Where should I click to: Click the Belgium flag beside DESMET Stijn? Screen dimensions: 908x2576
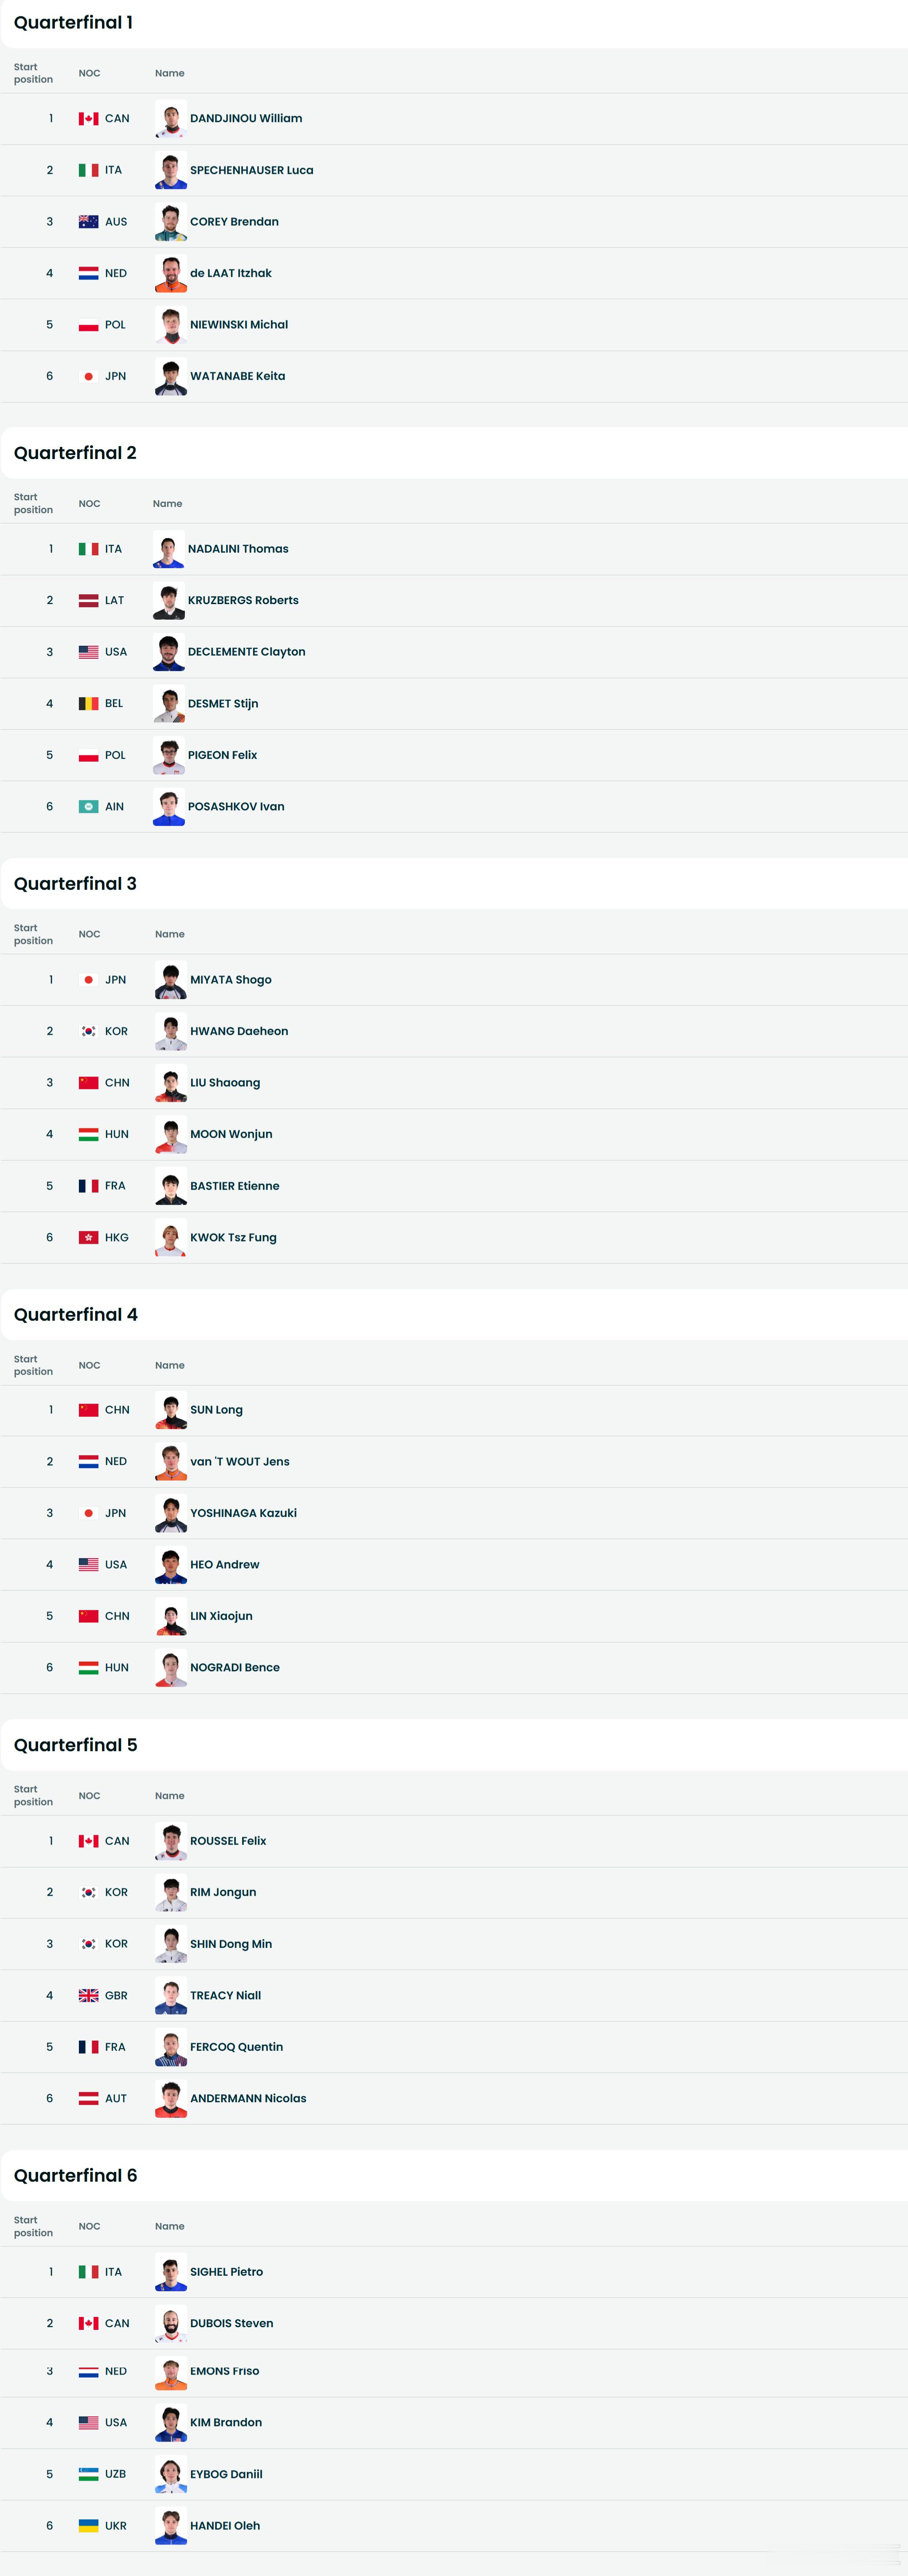pyautogui.click(x=88, y=703)
